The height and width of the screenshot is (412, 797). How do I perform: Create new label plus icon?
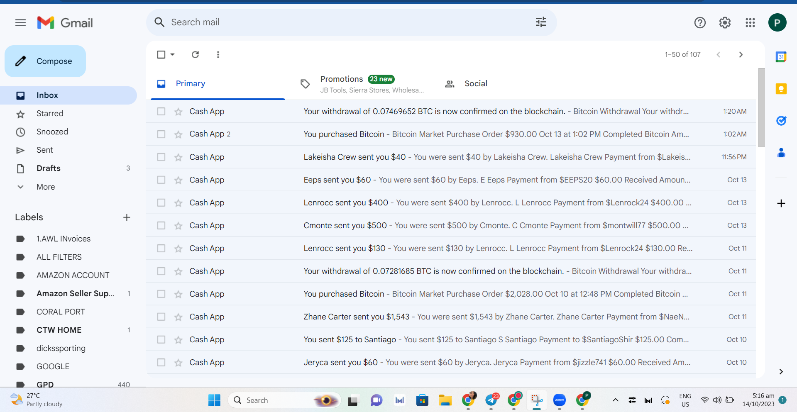click(x=127, y=217)
